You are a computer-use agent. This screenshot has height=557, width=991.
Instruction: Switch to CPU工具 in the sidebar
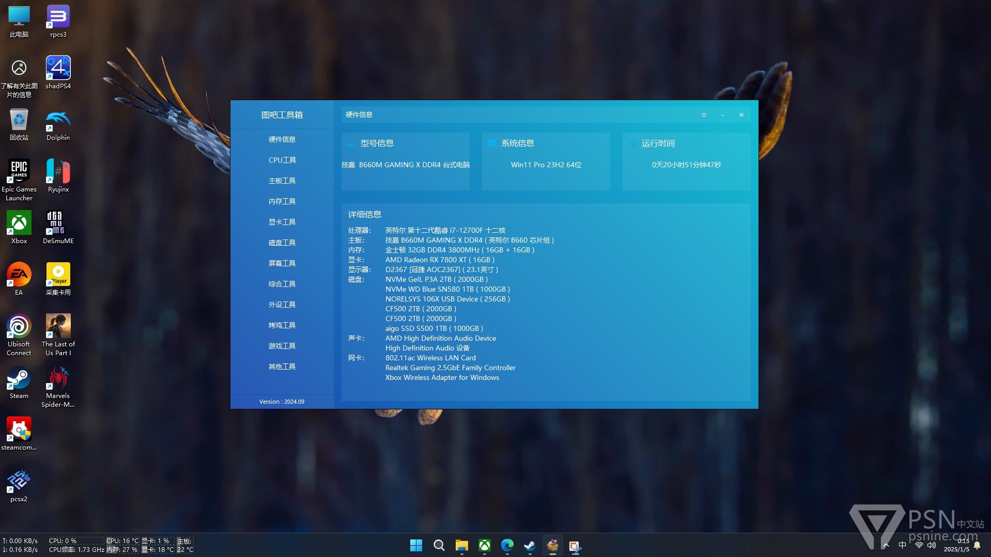(282, 160)
